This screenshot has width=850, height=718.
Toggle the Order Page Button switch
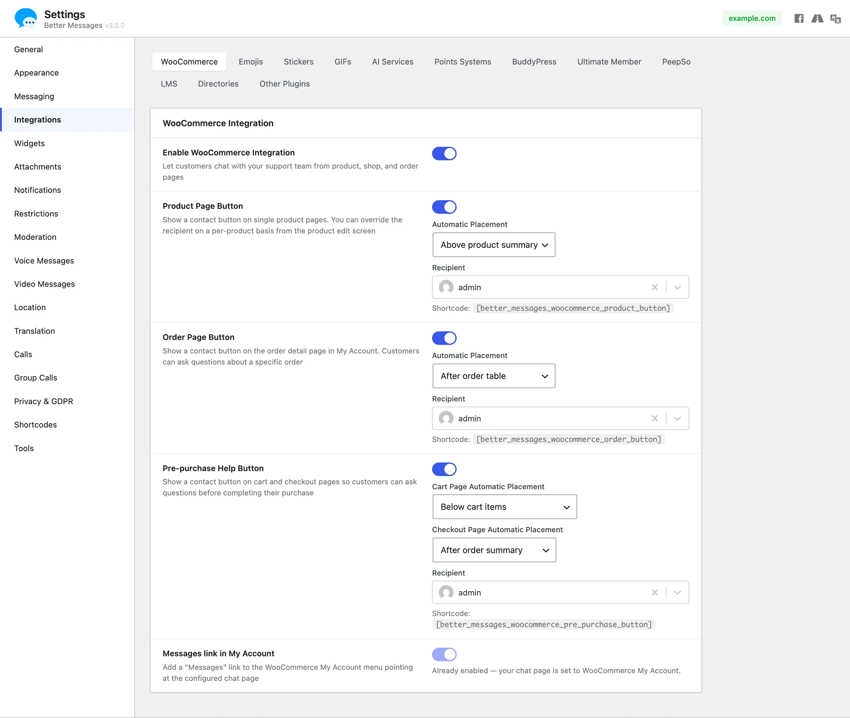pyautogui.click(x=444, y=338)
